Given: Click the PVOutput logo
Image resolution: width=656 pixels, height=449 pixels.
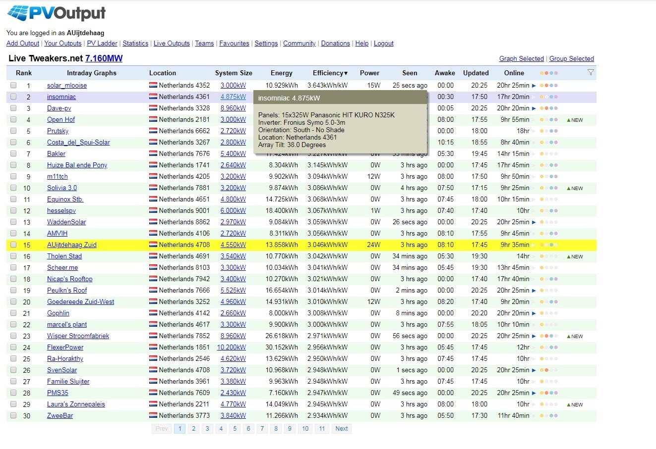Looking at the screenshot, I should coord(57,13).
